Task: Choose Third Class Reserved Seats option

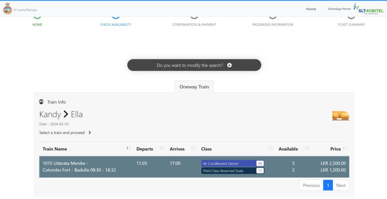Action: point(232,171)
